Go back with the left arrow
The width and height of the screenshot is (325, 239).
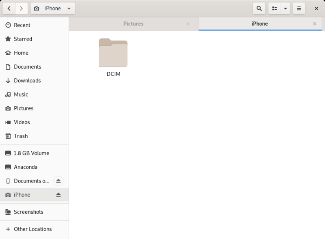[9, 9]
